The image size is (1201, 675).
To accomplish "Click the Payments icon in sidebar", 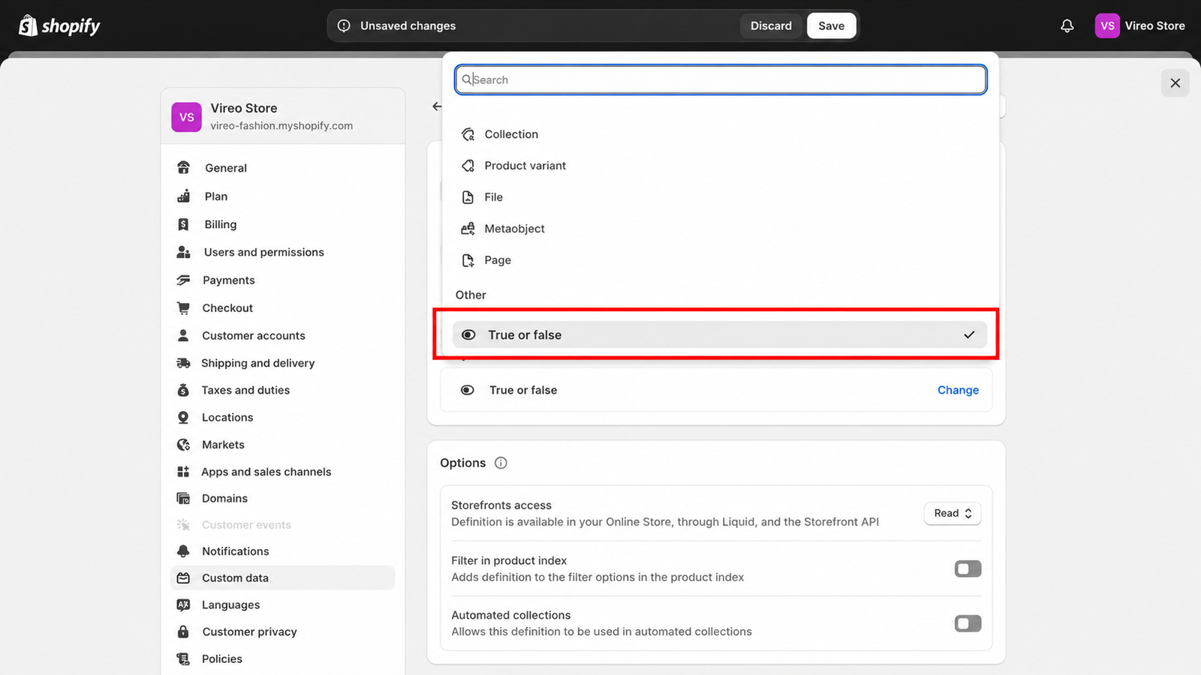I will [183, 280].
